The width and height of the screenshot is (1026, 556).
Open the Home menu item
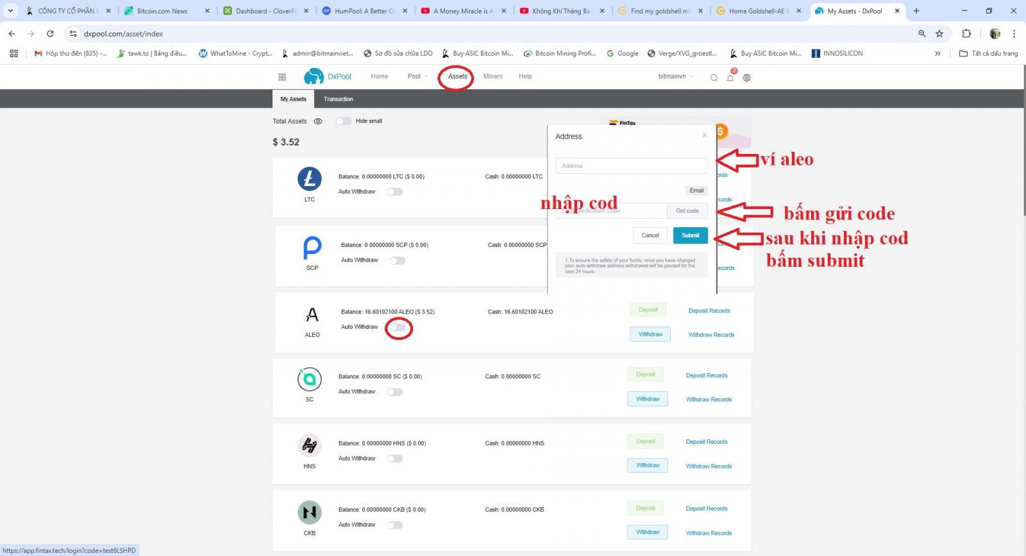click(x=380, y=76)
